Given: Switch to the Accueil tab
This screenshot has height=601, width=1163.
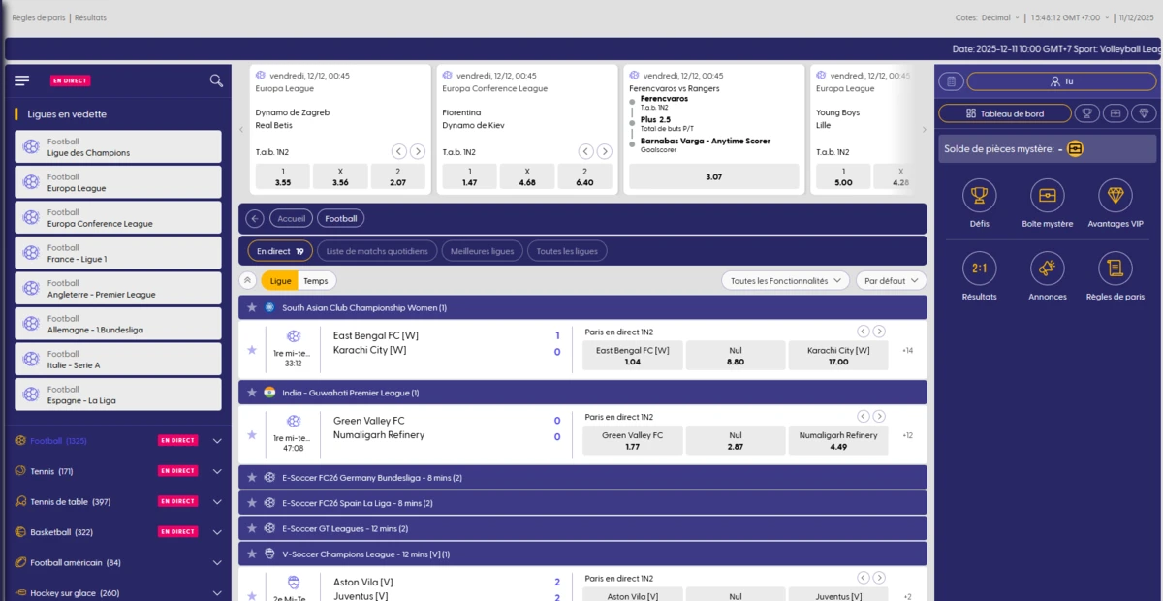Looking at the screenshot, I should coord(291,218).
